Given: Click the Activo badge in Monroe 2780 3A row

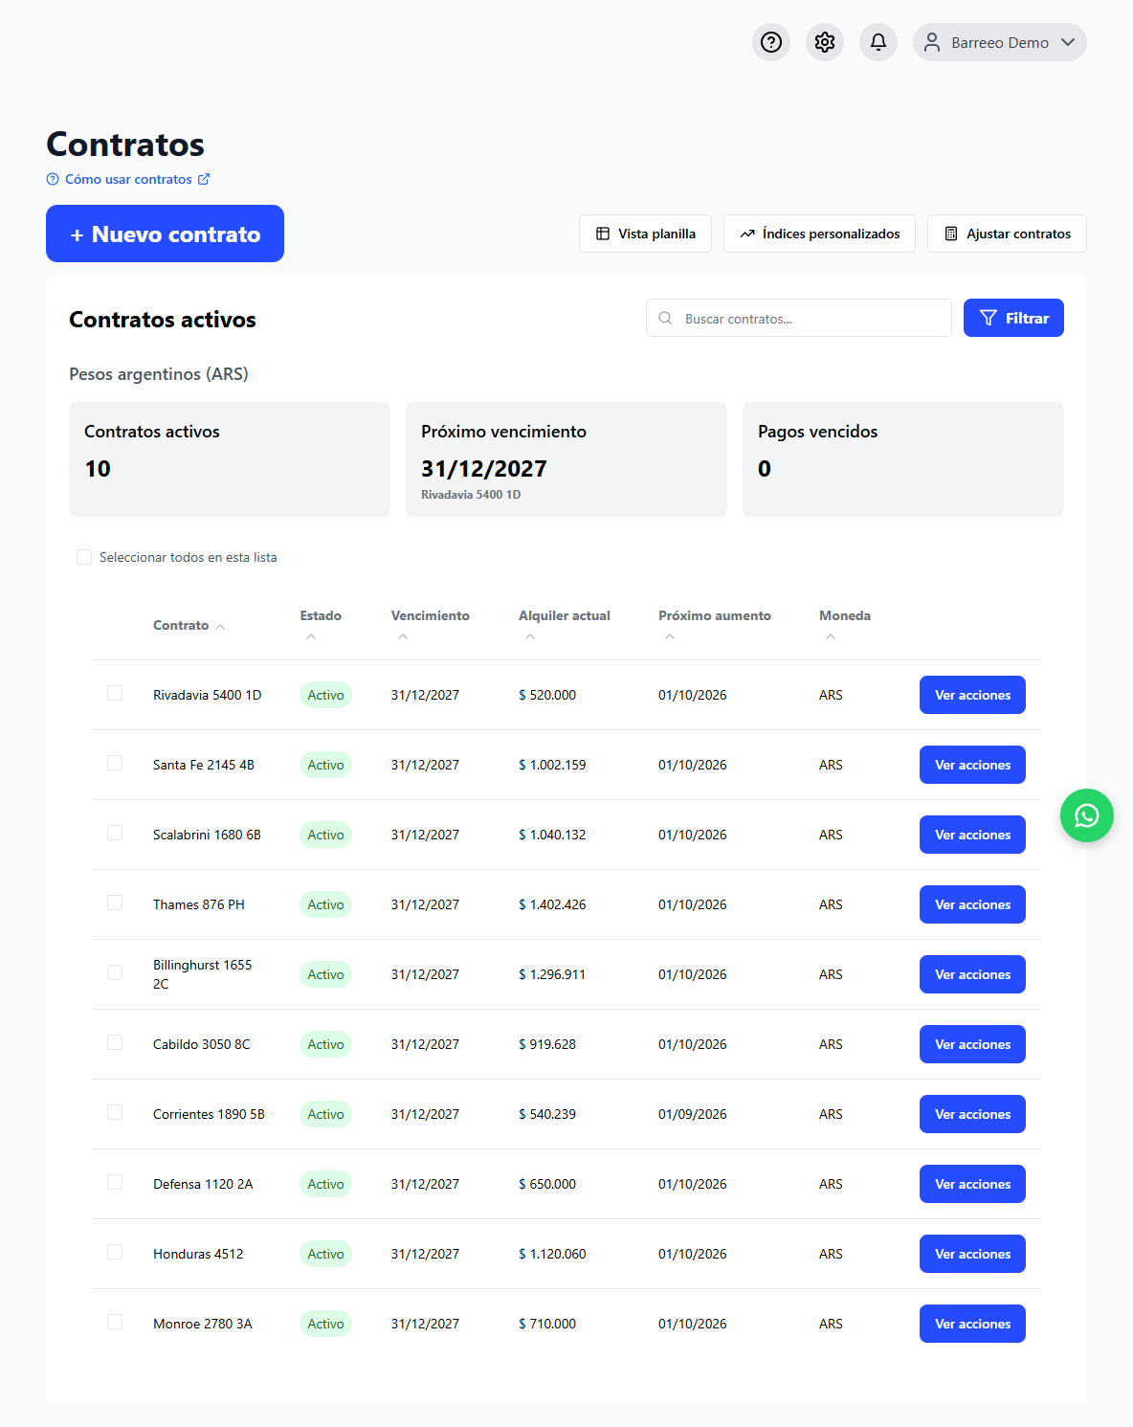Looking at the screenshot, I should point(325,1324).
